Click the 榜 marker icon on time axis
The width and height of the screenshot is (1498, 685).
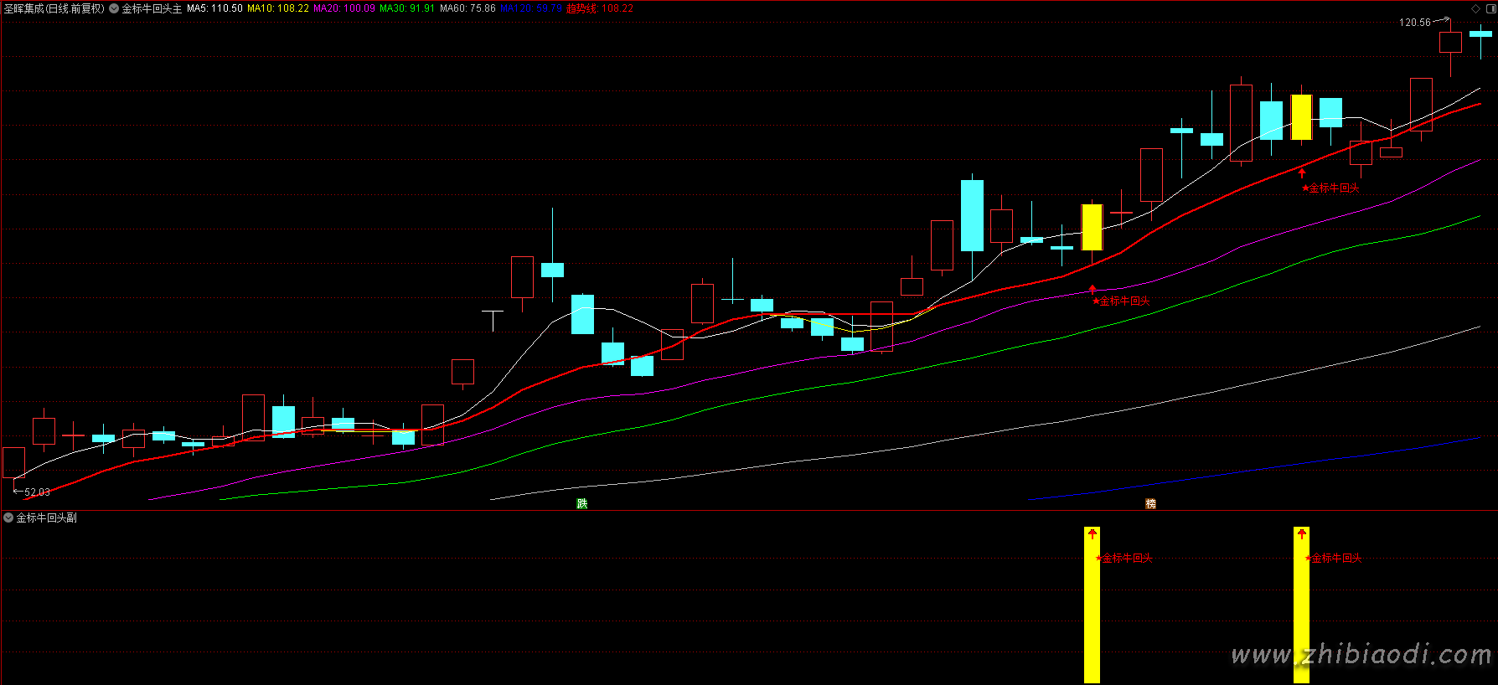pyautogui.click(x=1150, y=503)
